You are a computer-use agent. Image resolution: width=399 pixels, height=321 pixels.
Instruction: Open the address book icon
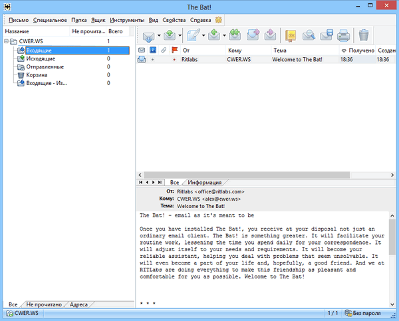[291, 35]
